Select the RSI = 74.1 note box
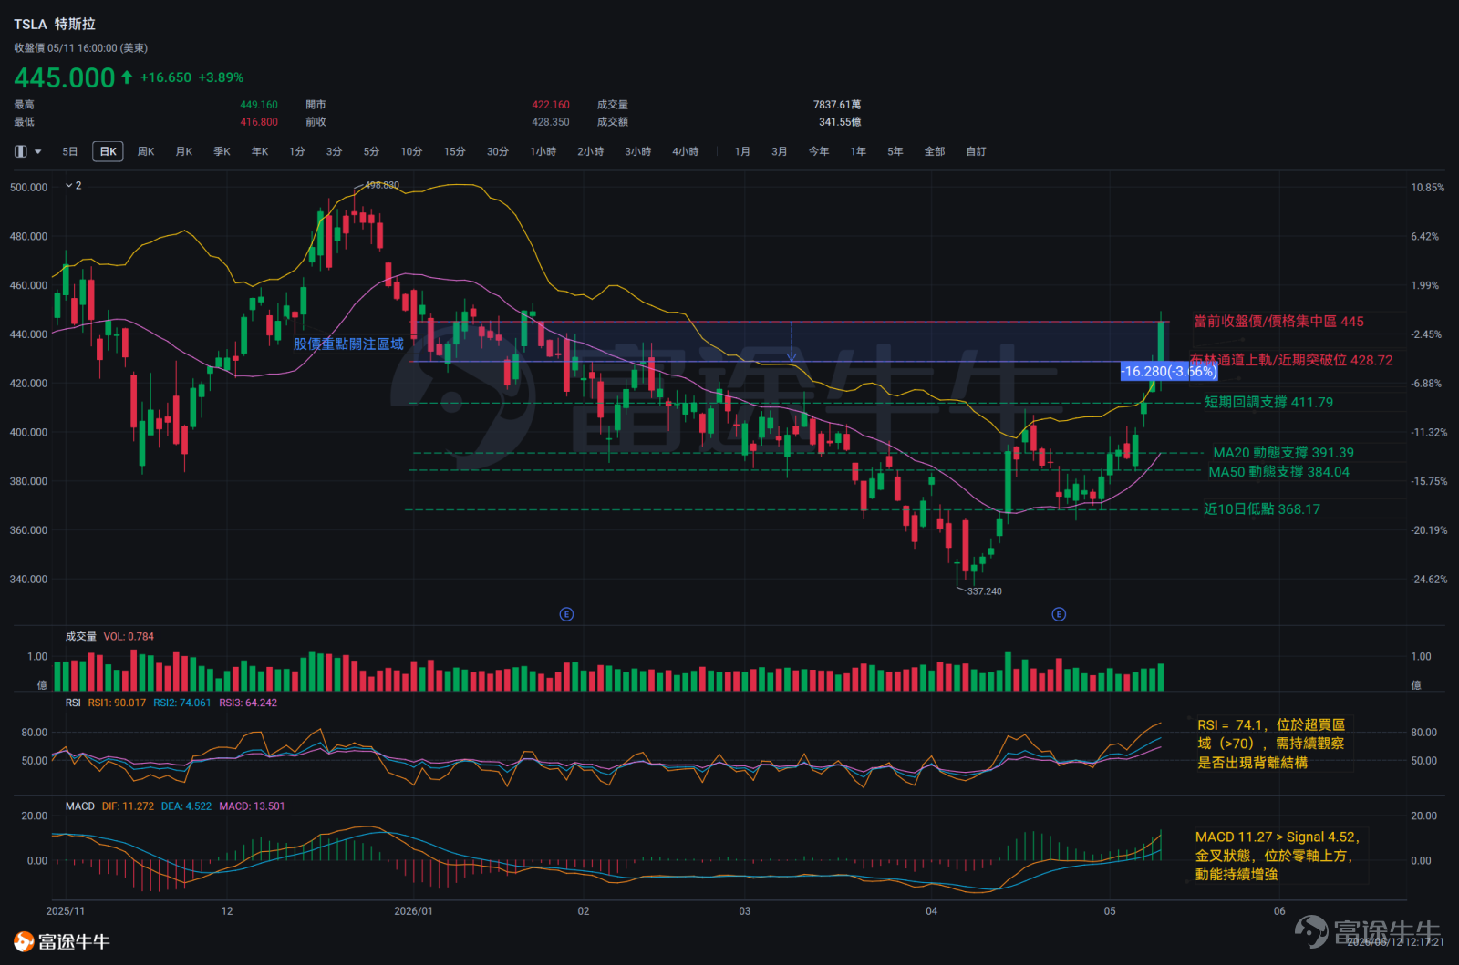Image resolution: width=1459 pixels, height=965 pixels. tap(1271, 744)
